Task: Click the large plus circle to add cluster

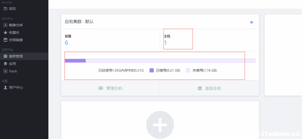Action: pyautogui.click(x=160, y=125)
